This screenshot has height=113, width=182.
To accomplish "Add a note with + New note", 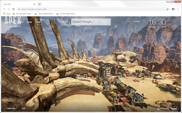I will [x=10, y=108].
